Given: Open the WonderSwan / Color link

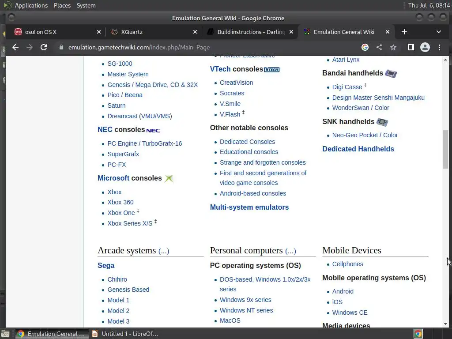Looking at the screenshot, I should click(361, 108).
